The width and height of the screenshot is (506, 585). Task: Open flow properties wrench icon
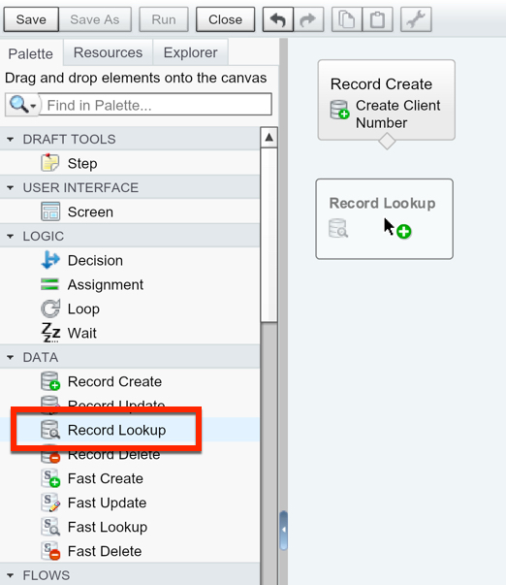(x=416, y=19)
